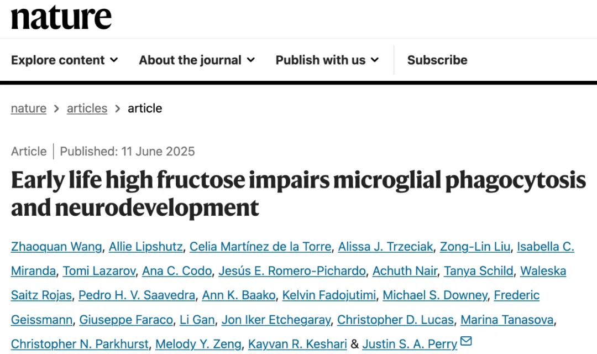
Task: Open author Jesús E. Romero-Pichardo's link
Action: coord(292,271)
